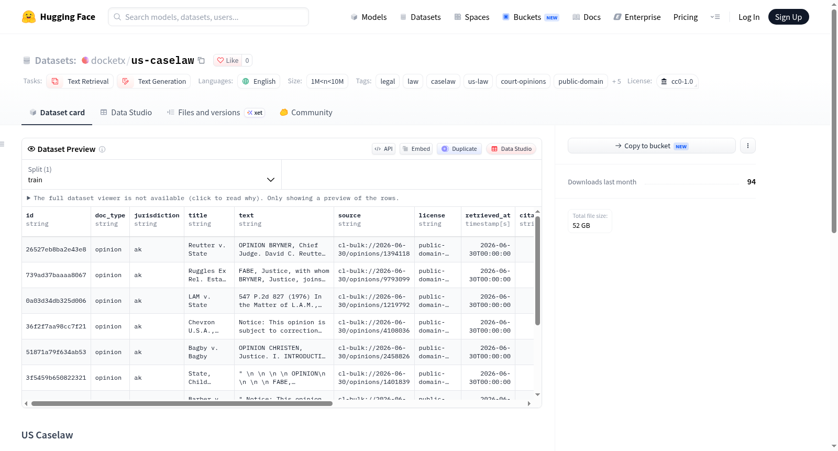Open the Files and versions tab
The image size is (838, 451).
pos(216,113)
